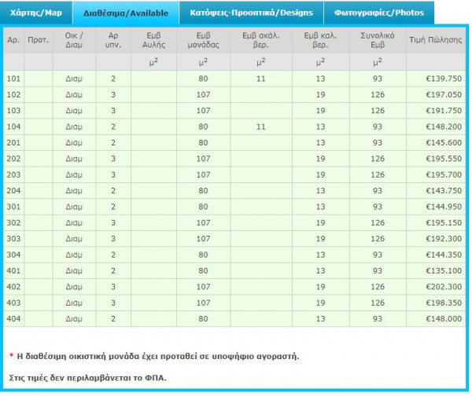The width and height of the screenshot is (472, 396).
Task: Click the price €139.750 cell
Action: (444, 79)
